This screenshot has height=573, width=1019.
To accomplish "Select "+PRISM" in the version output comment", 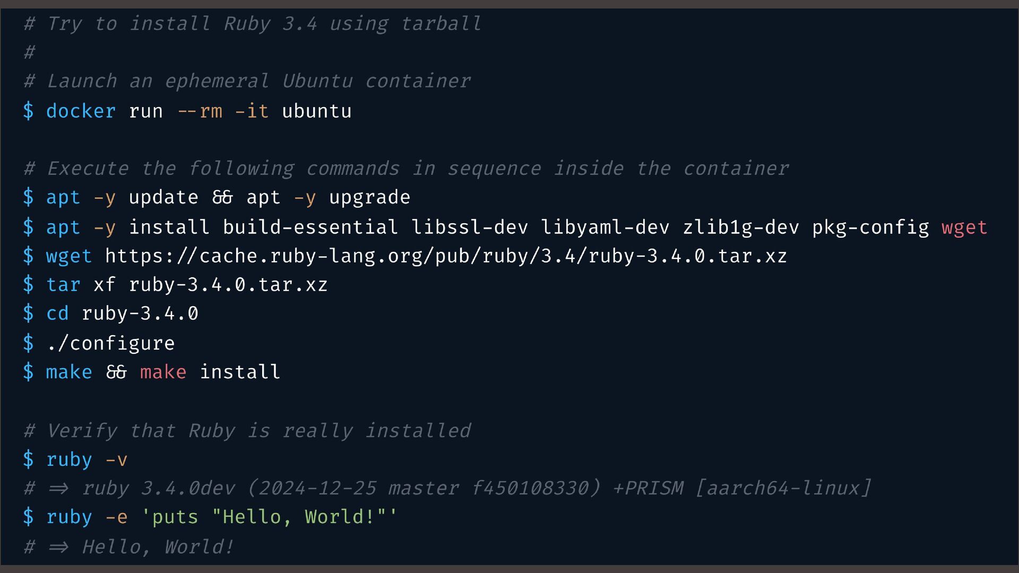I will click(648, 488).
